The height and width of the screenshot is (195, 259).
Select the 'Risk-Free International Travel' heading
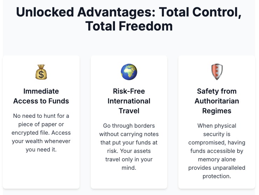tap(129, 101)
